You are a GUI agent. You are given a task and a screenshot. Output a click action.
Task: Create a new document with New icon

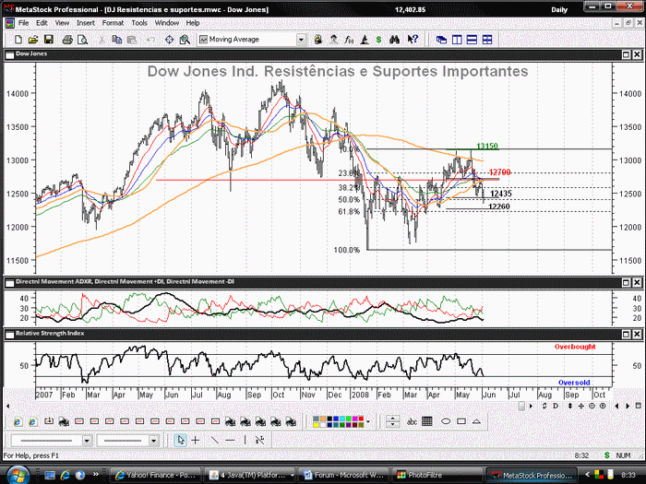(x=18, y=40)
